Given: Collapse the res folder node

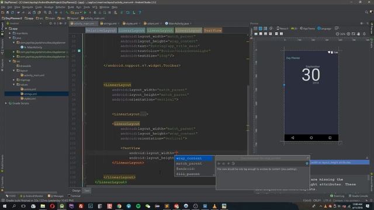Looking at the screenshot, I should tap(10, 61).
